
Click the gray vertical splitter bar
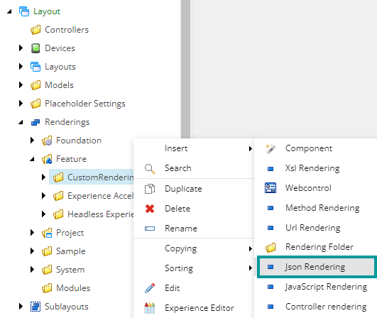click(185, 70)
